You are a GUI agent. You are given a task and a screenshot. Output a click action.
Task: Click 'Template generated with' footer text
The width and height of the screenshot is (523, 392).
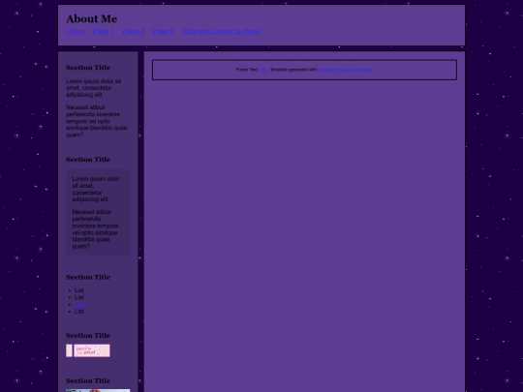[x=293, y=70]
